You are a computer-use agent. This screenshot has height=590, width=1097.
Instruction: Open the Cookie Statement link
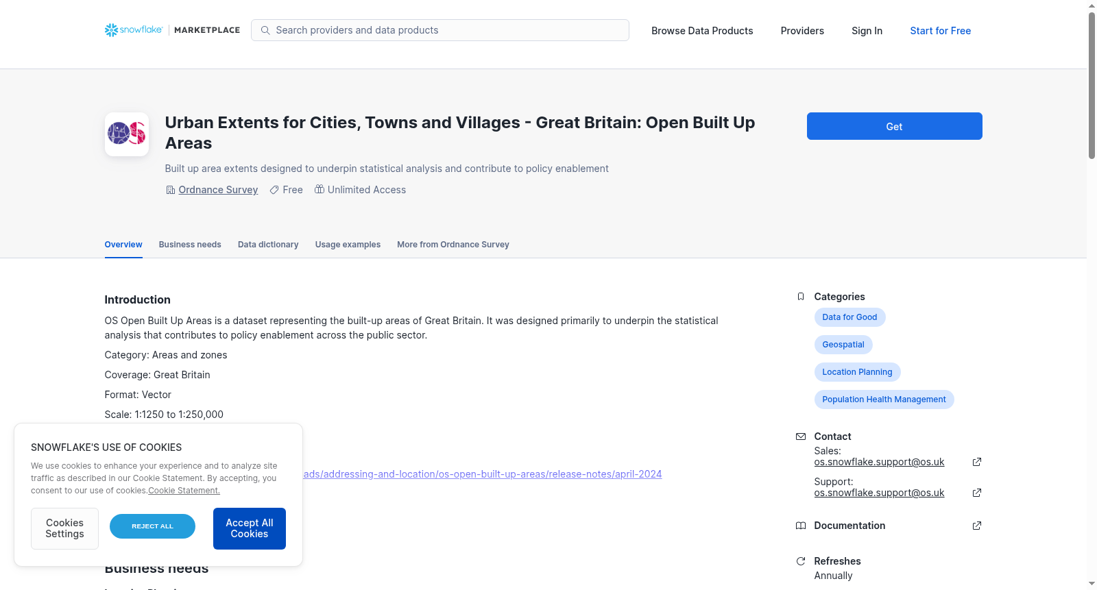tap(184, 491)
